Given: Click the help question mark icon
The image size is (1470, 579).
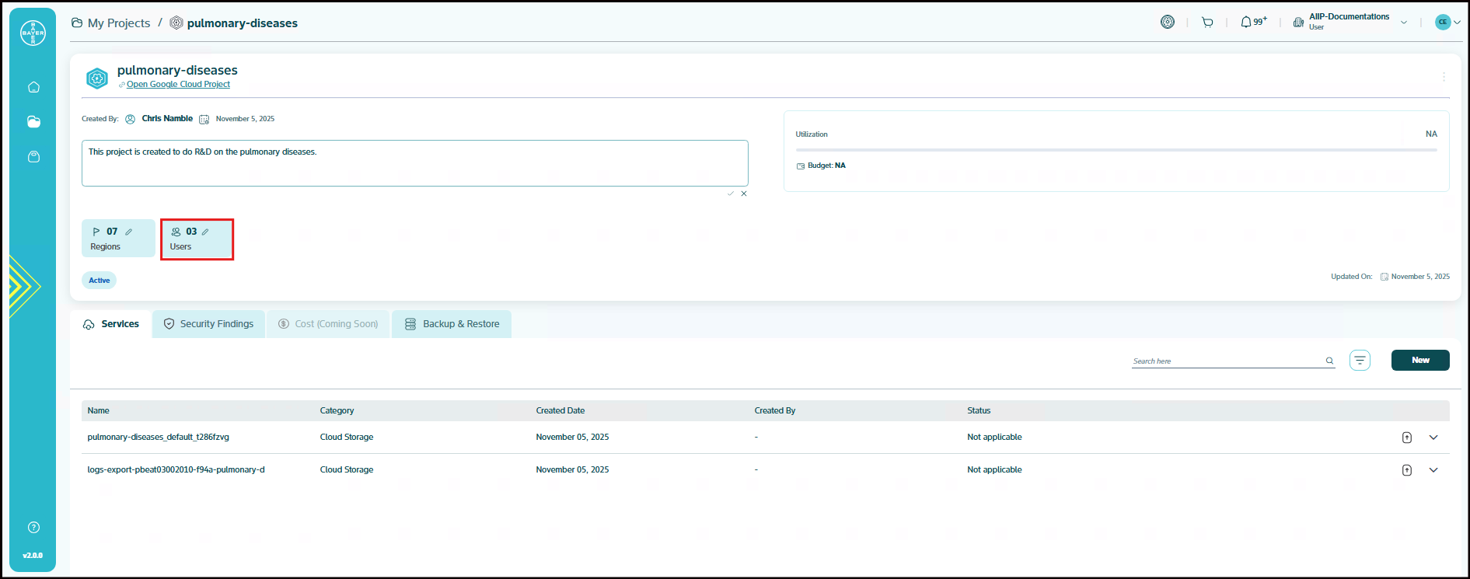Looking at the screenshot, I should click(x=33, y=528).
